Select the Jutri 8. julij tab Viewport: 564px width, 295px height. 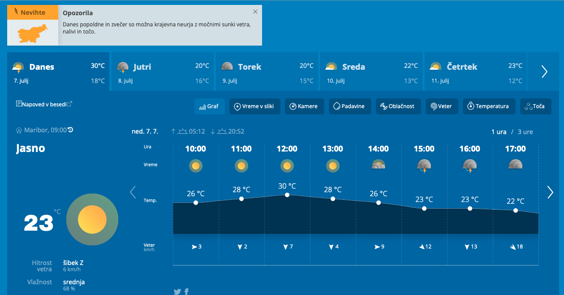click(162, 72)
